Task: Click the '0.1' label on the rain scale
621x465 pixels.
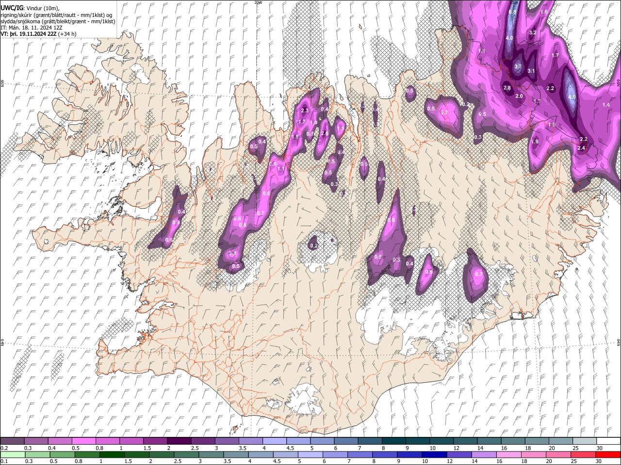Action: tap(4, 462)
